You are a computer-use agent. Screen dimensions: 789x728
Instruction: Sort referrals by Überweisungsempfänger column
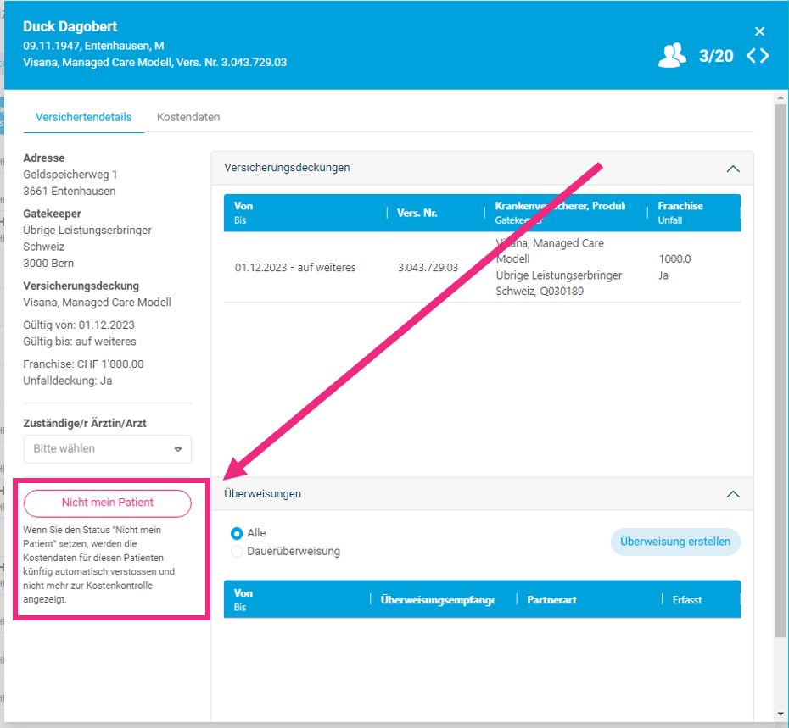(x=437, y=600)
